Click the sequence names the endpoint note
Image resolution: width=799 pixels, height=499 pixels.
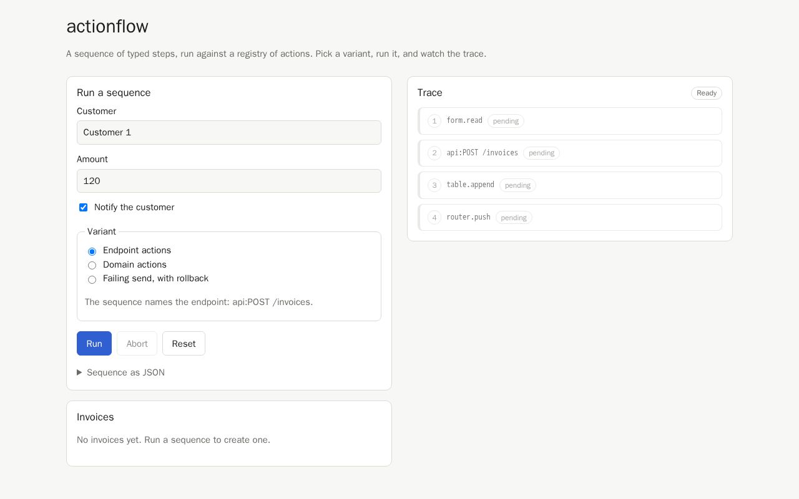(199, 302)
